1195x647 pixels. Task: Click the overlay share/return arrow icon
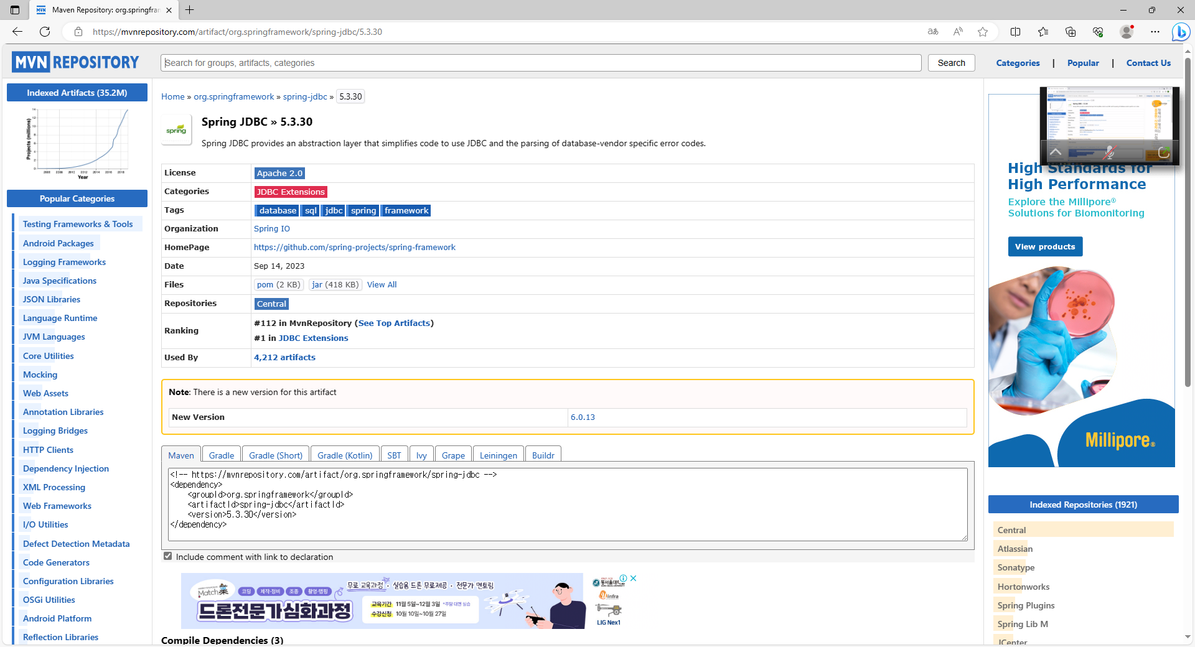pos(1164,152)
